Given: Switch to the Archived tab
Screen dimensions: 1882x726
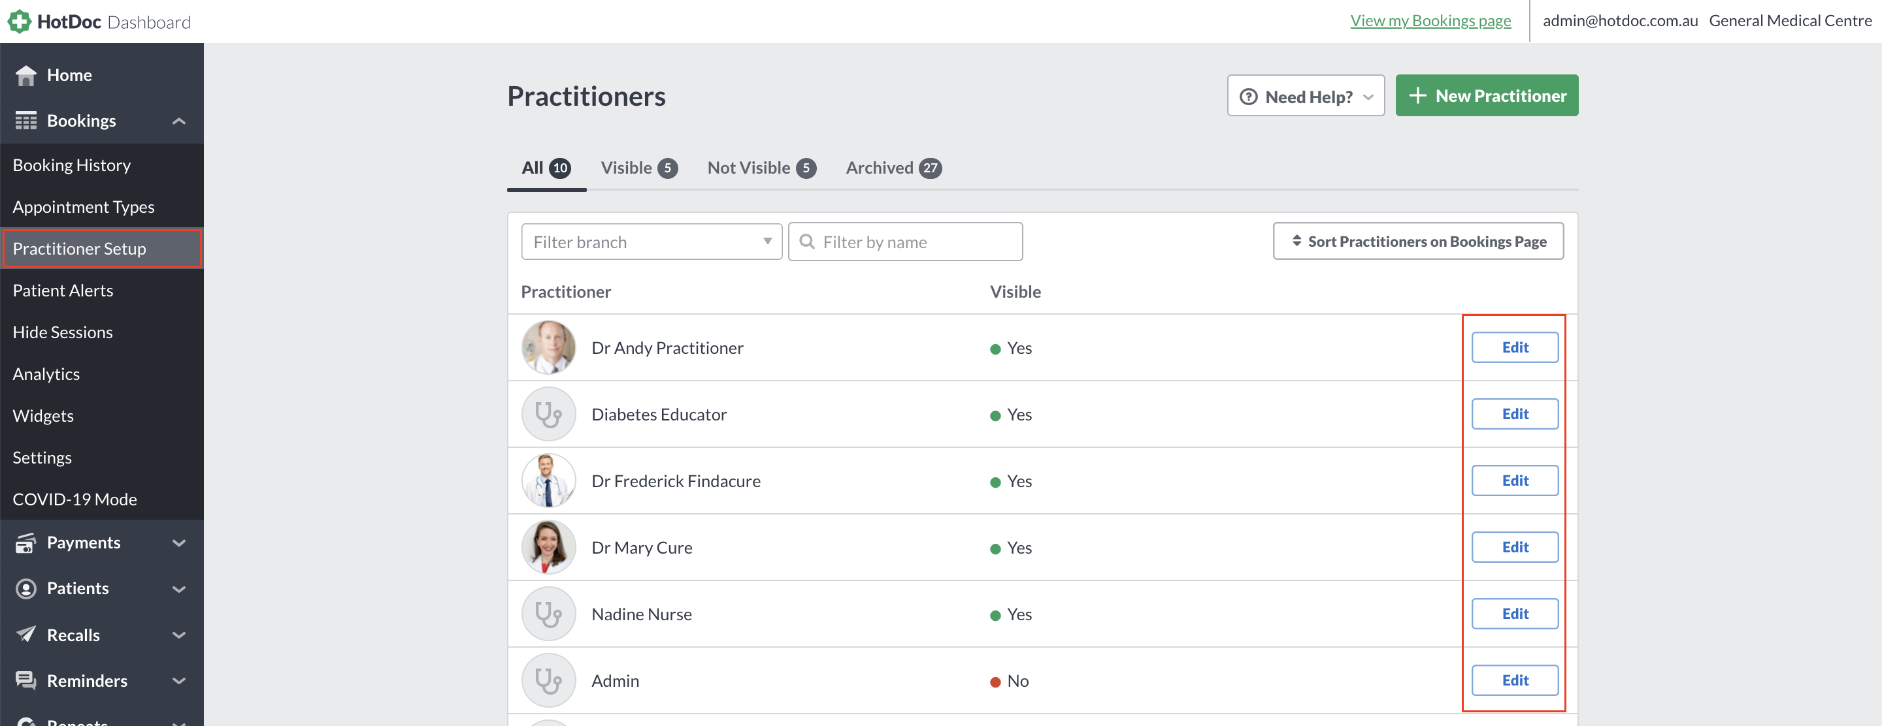Looking at the screenshot, I should 893,168.
